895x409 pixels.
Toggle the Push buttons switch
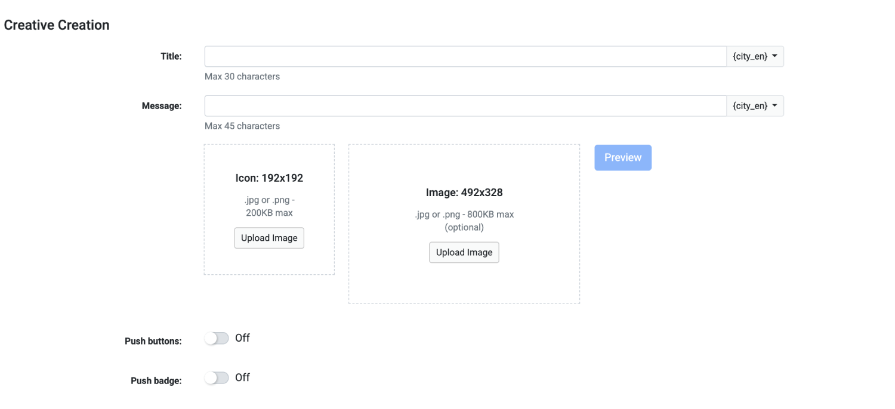click(x=217, y=339)
